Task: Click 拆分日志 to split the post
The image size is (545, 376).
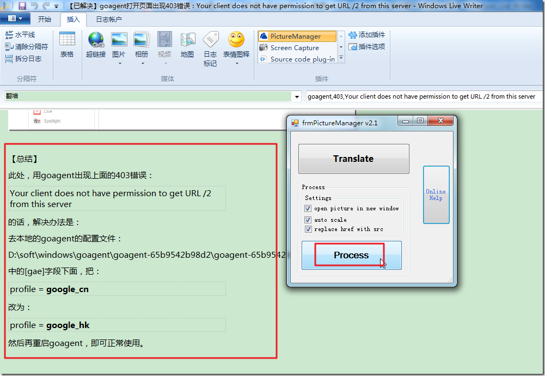Action: (23, 59)
